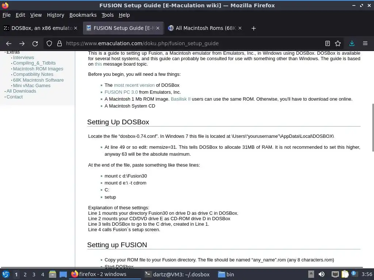Toggle reader view icon
Image resolution: width=374 pixels, height=280 pixels.
[x=328, y=43]
